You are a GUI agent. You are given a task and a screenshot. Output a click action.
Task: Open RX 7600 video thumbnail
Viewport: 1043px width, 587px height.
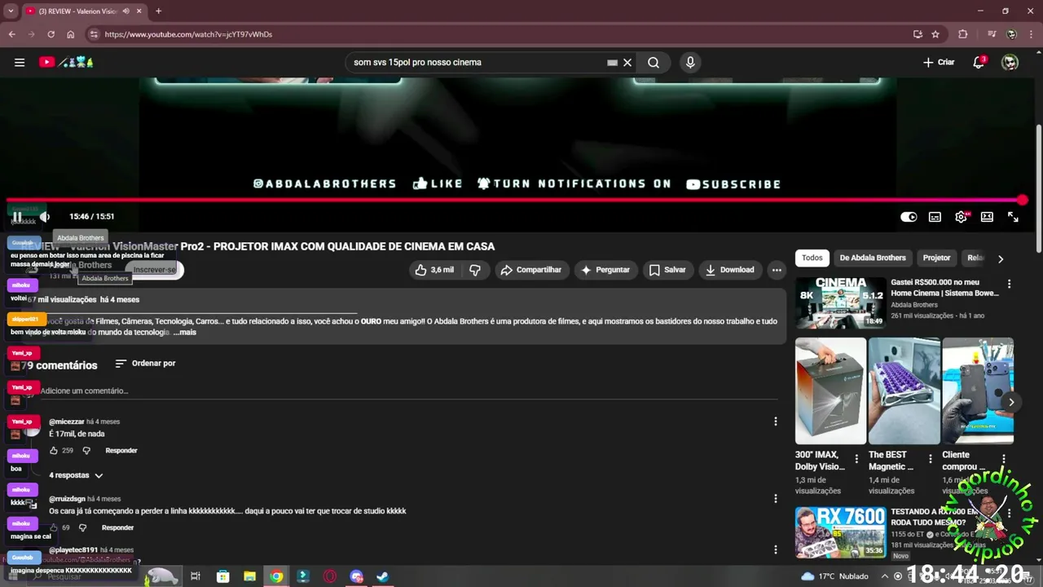[x=840, y=532]
